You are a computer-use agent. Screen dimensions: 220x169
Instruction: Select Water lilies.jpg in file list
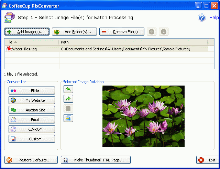pyautogui.click(x=24, y=49)
